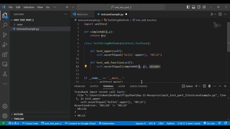This screenshot has height=129, width=230.
Task: Select testcaseExample.py in Explorer tree
Action: point(40,29)
